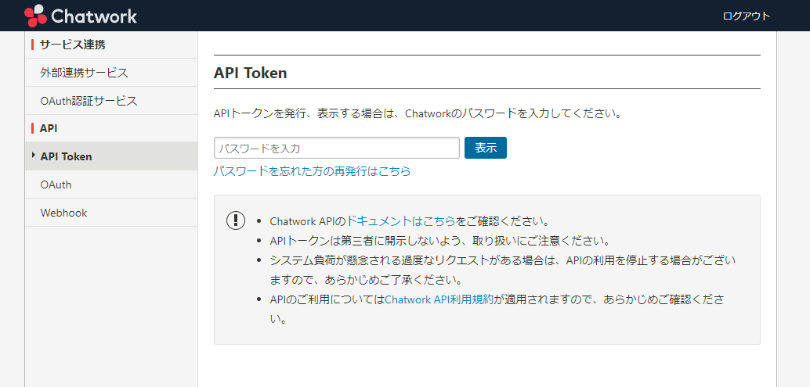Open the OAuth sidebar item

(x=111, y=185)
